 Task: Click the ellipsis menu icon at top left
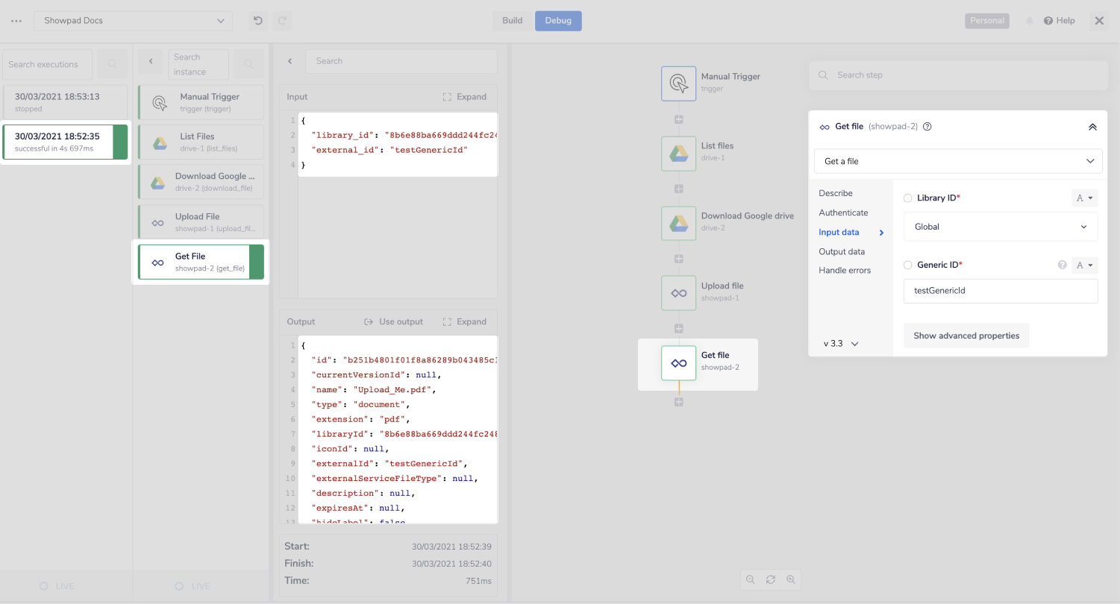[x=16, y=20]
